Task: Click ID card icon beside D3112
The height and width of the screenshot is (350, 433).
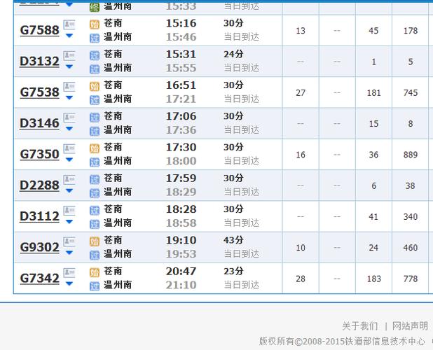Action: coord(69,211)
